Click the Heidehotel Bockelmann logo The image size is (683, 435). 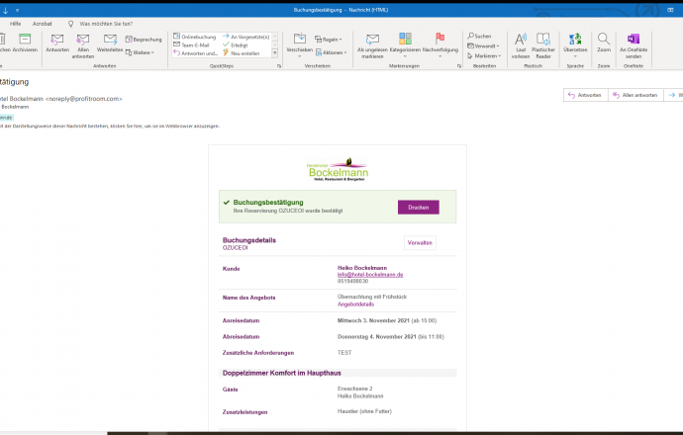click(x=338, y=170)
